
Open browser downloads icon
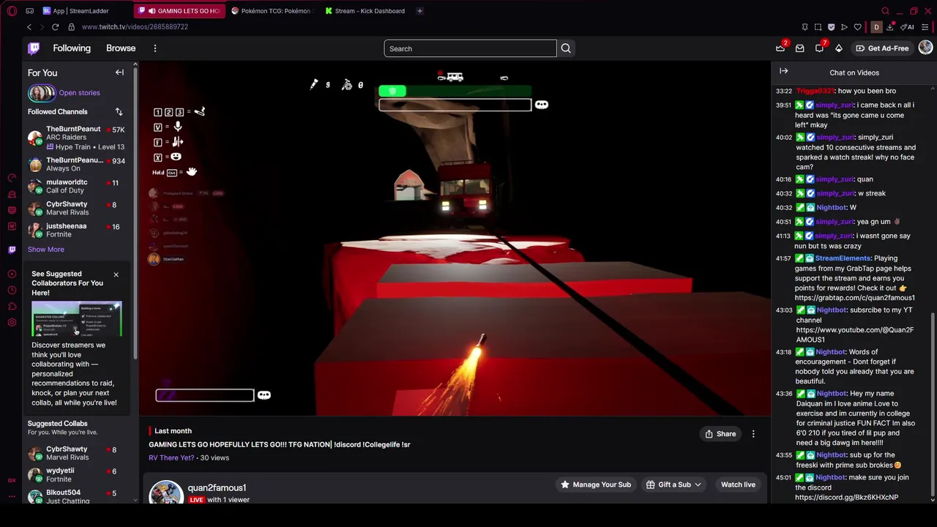(889, 27)
